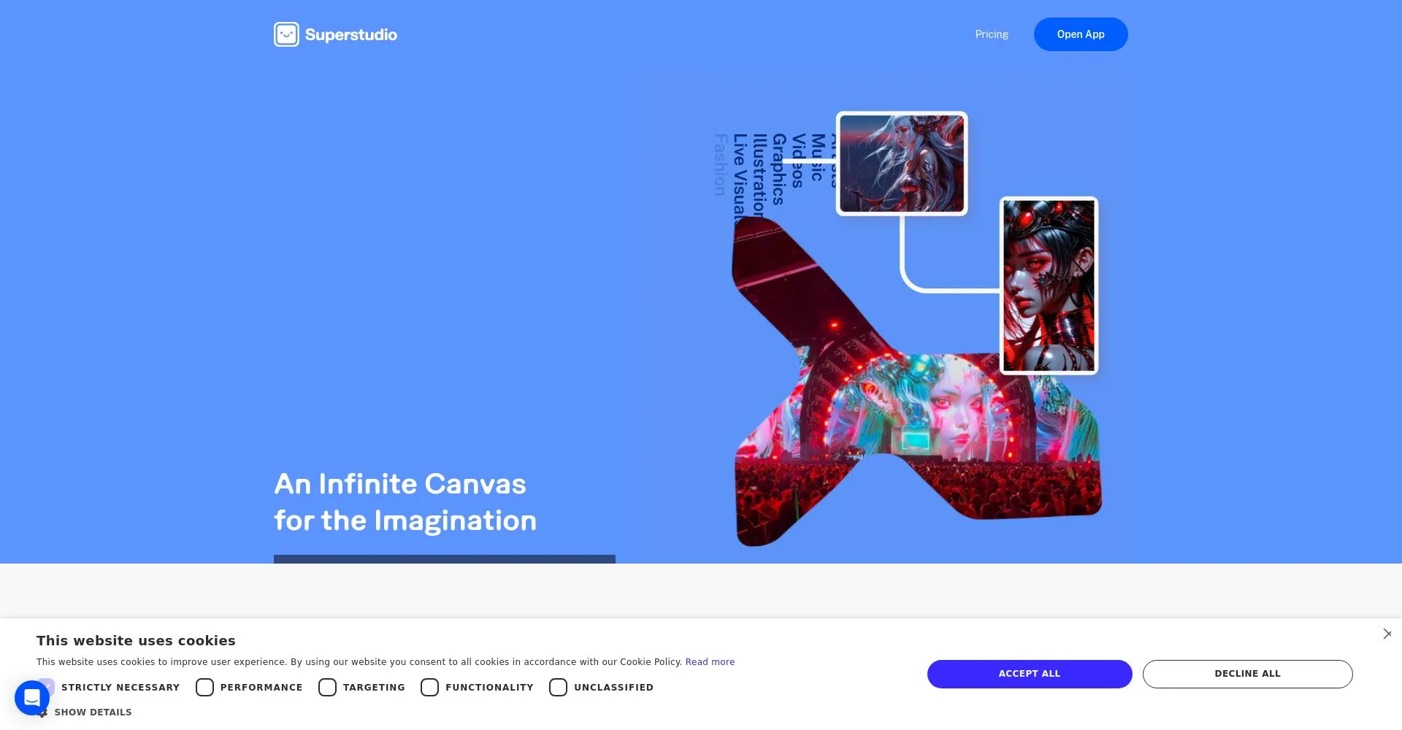The height and width of the screenshot is (730, 1402).
Task: Toggle the Strictly Necessary cookie checkbox
Action: (x=46, y=687)
